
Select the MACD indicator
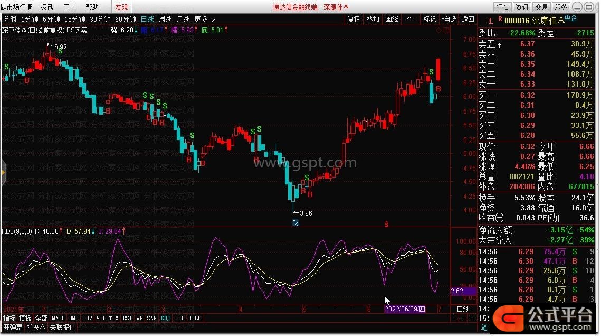click(x=58, y=318)
